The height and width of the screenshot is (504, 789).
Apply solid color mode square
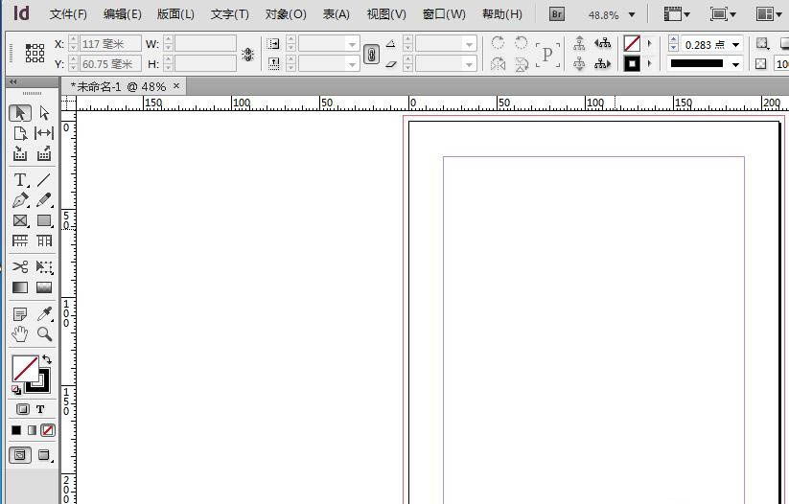coord(16,430)
